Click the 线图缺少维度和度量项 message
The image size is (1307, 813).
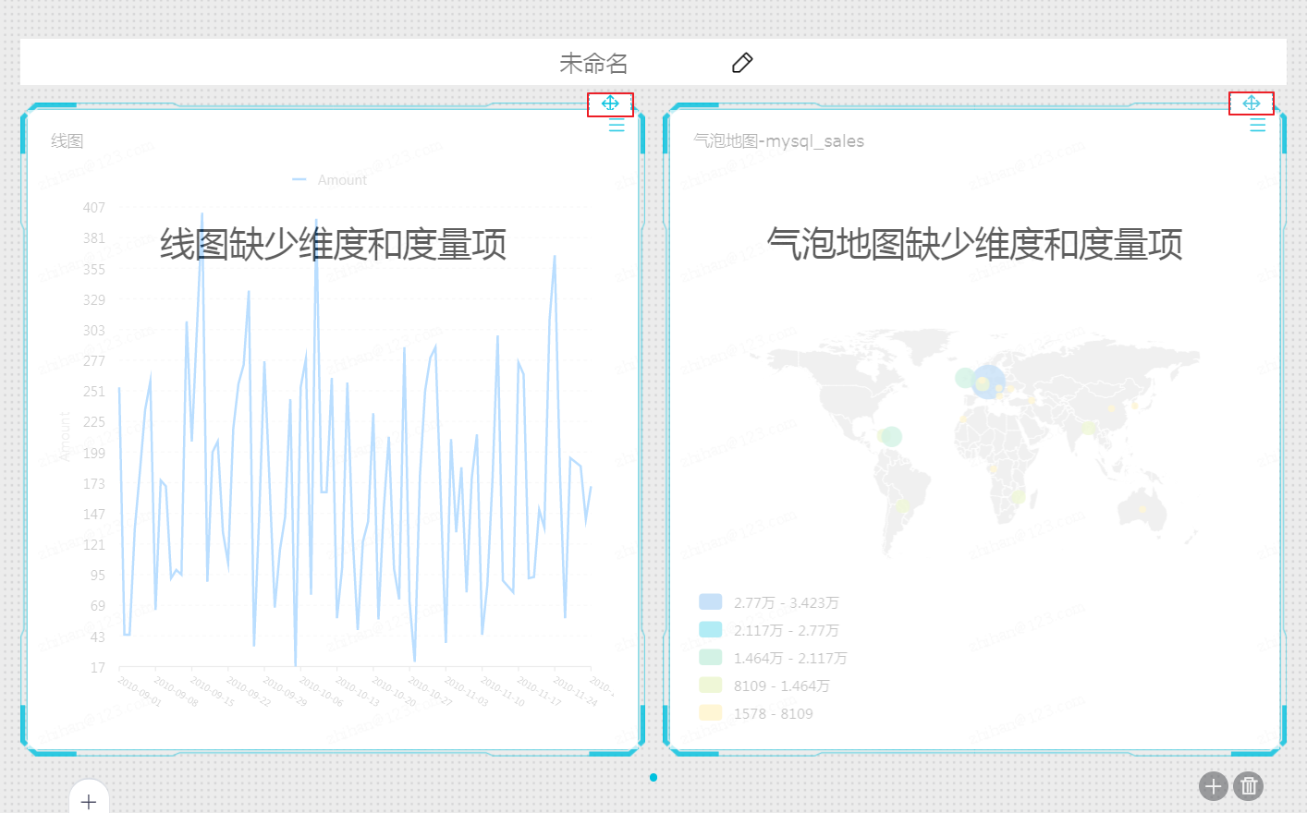tap(334, 245)
